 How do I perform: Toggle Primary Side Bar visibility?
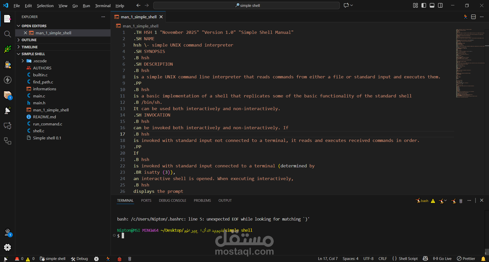tap(424, 5)
